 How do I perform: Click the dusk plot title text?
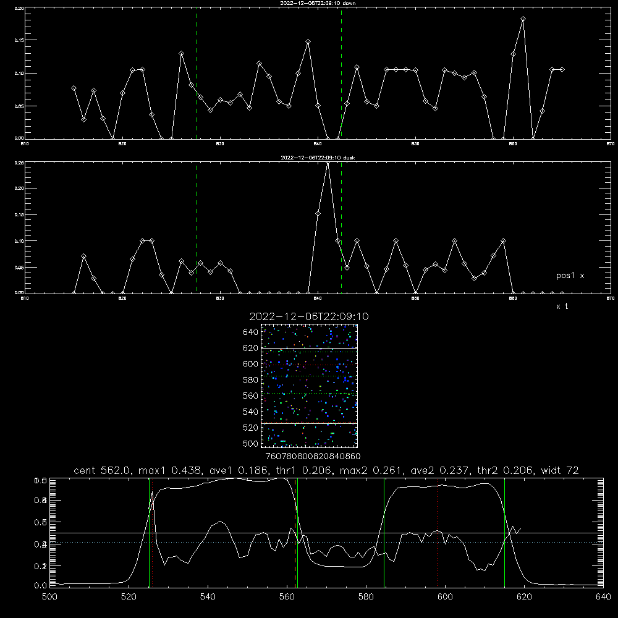pyautogui.click(x=318, y=158)
